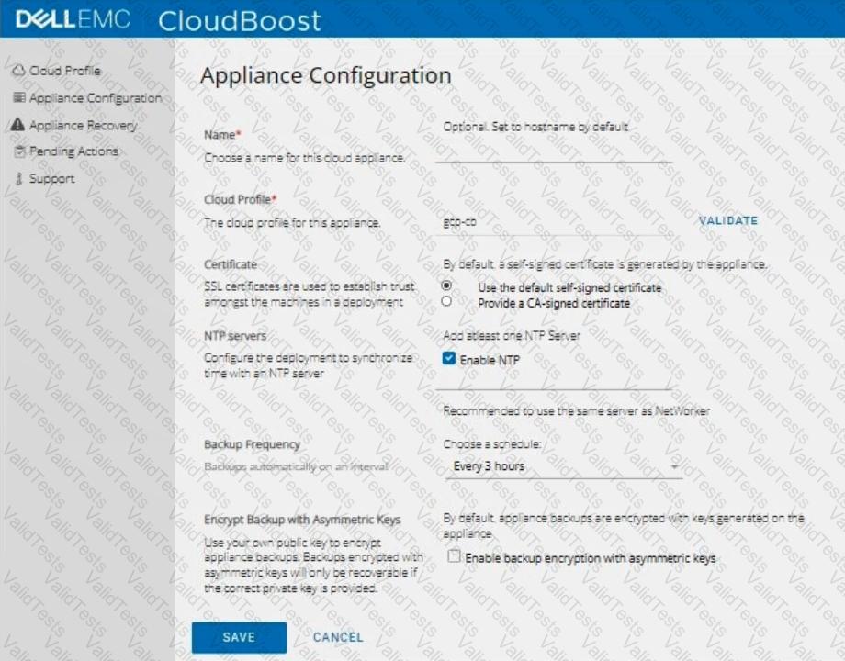Screen dimensions: 845x661
Task: Click the Pending Actions clipboard icon
Action: 17,151
